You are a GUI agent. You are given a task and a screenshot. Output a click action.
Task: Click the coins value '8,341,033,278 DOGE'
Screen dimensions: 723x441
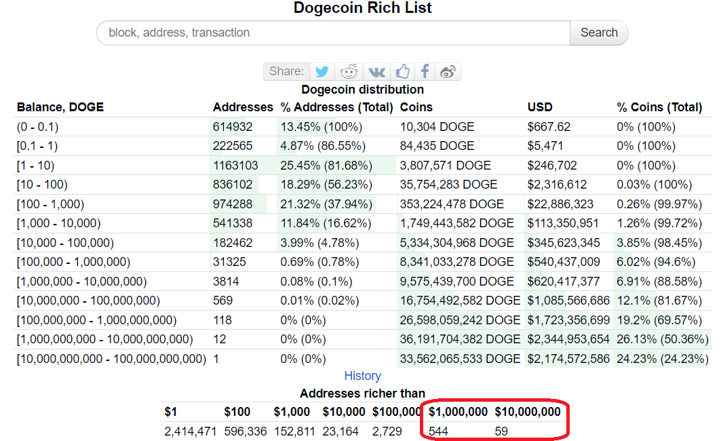coord(457,262)
